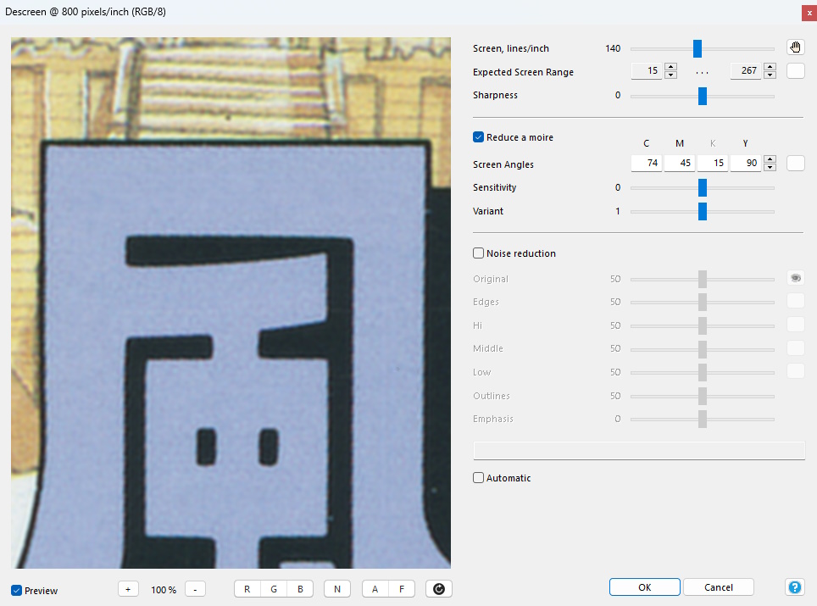The height and width of the screenshot is (606, 817).
Task: Click the hand icon beside Screen lines/inch
Action: pos(795,47)
